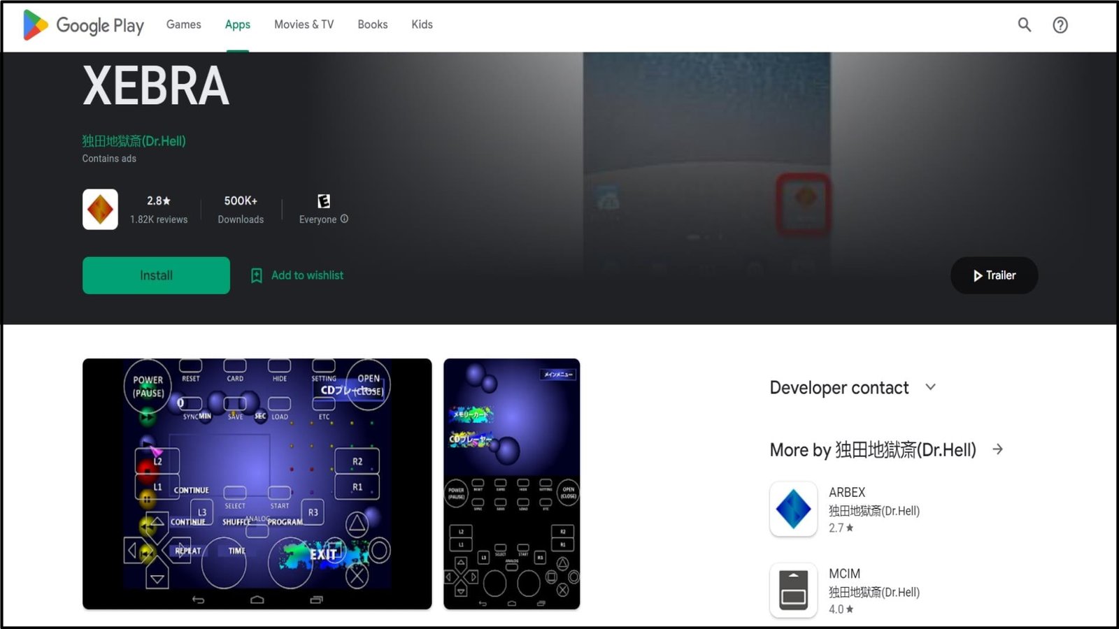
Task: View the landscape controller screenshot
Action: point(257,484)
